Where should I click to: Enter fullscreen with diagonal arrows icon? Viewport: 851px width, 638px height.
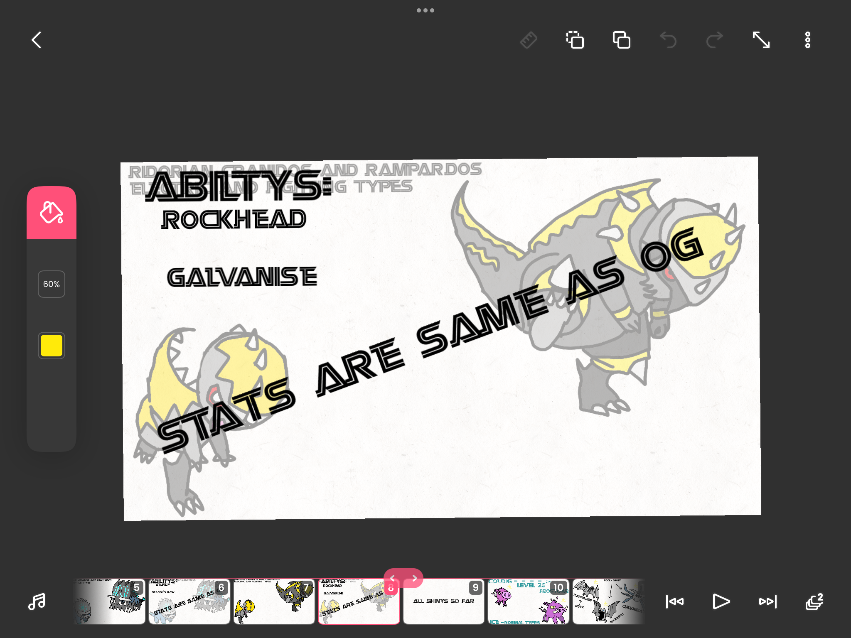[761, 40]
